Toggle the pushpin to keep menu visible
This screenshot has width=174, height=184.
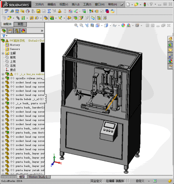pos(122,4)
